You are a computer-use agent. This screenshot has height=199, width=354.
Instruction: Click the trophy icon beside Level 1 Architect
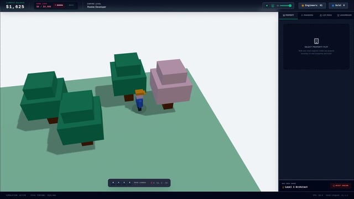[x=283, y=187]
